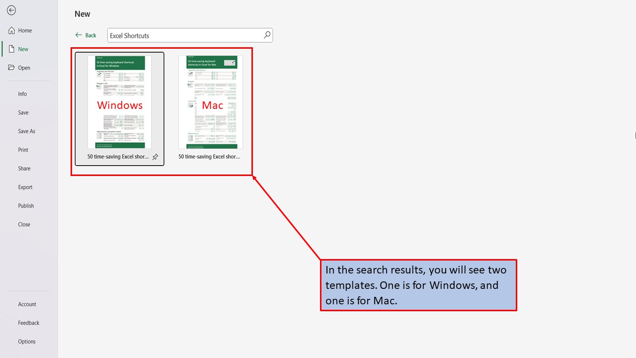636x358 pixels.
Task: Click the Open folder icon
Action: pyautogui.click(x=11, y=68)
